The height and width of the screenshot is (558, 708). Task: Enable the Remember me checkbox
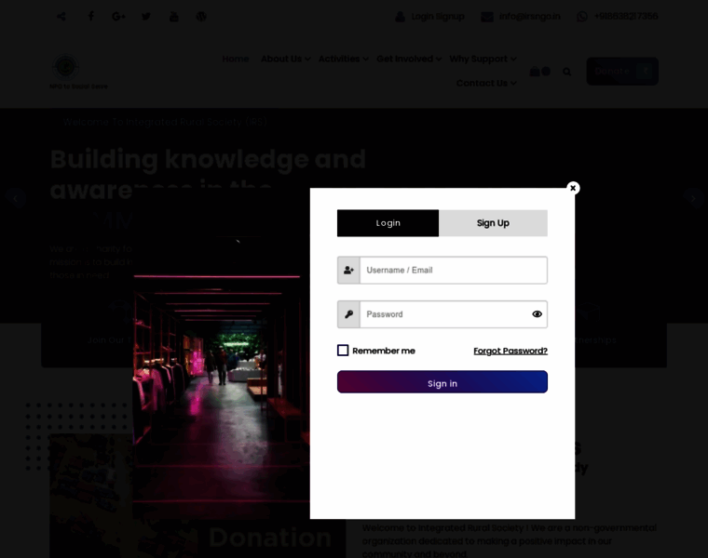(343, 351)
